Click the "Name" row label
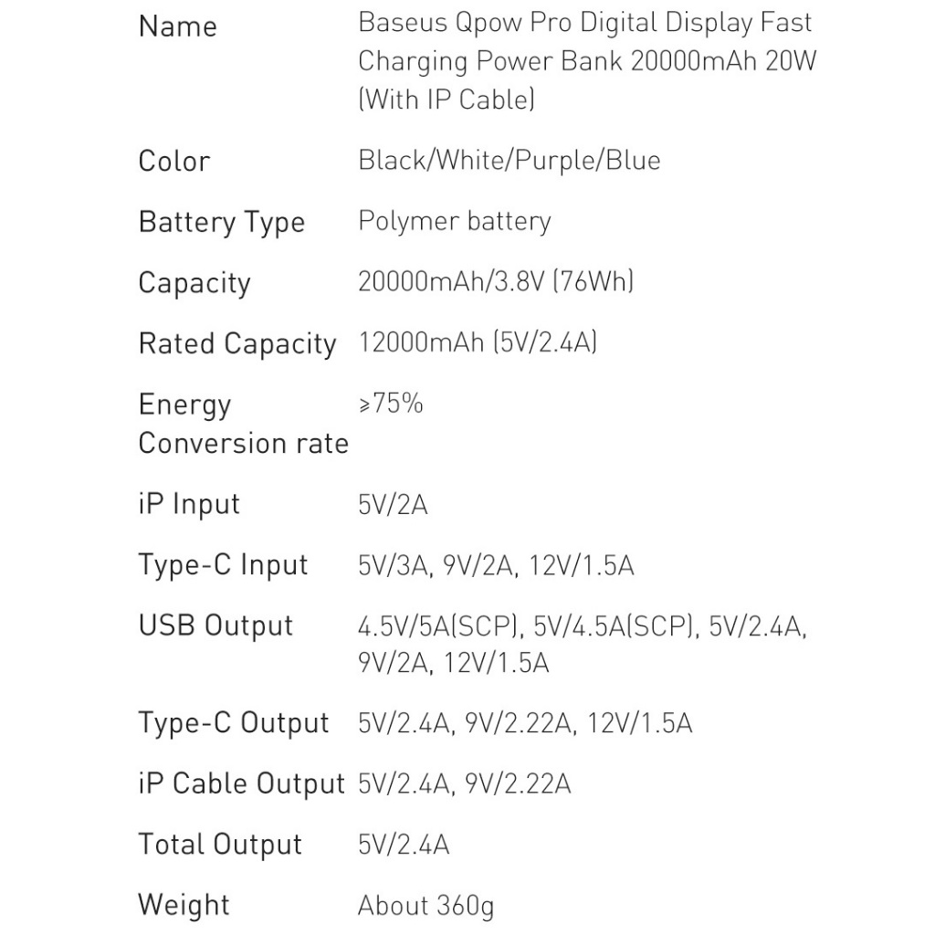The height and width of the screenshot is (935, 935). coord(178,26)
